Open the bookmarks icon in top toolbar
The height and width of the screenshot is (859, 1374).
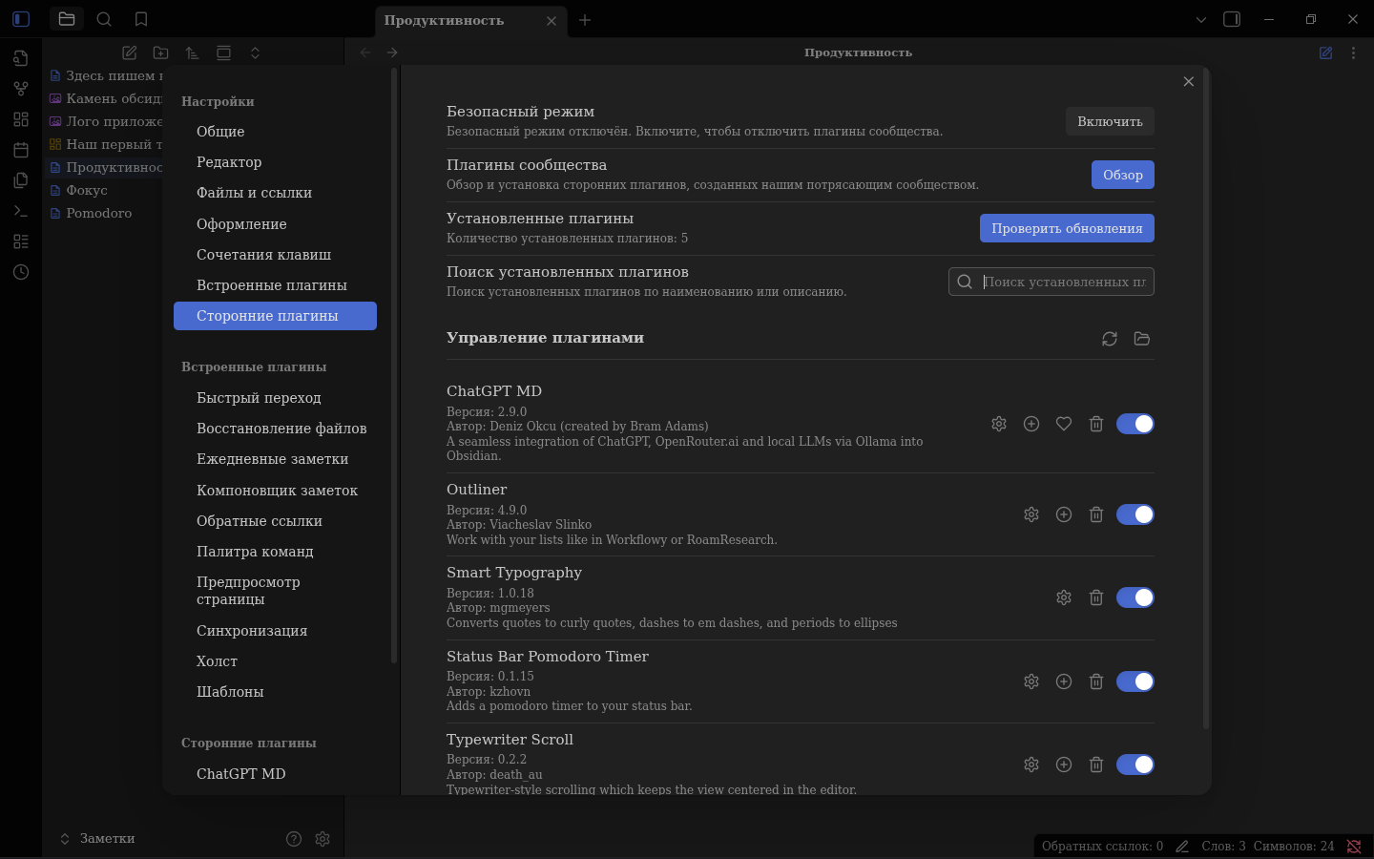click(x=141, y=19)
